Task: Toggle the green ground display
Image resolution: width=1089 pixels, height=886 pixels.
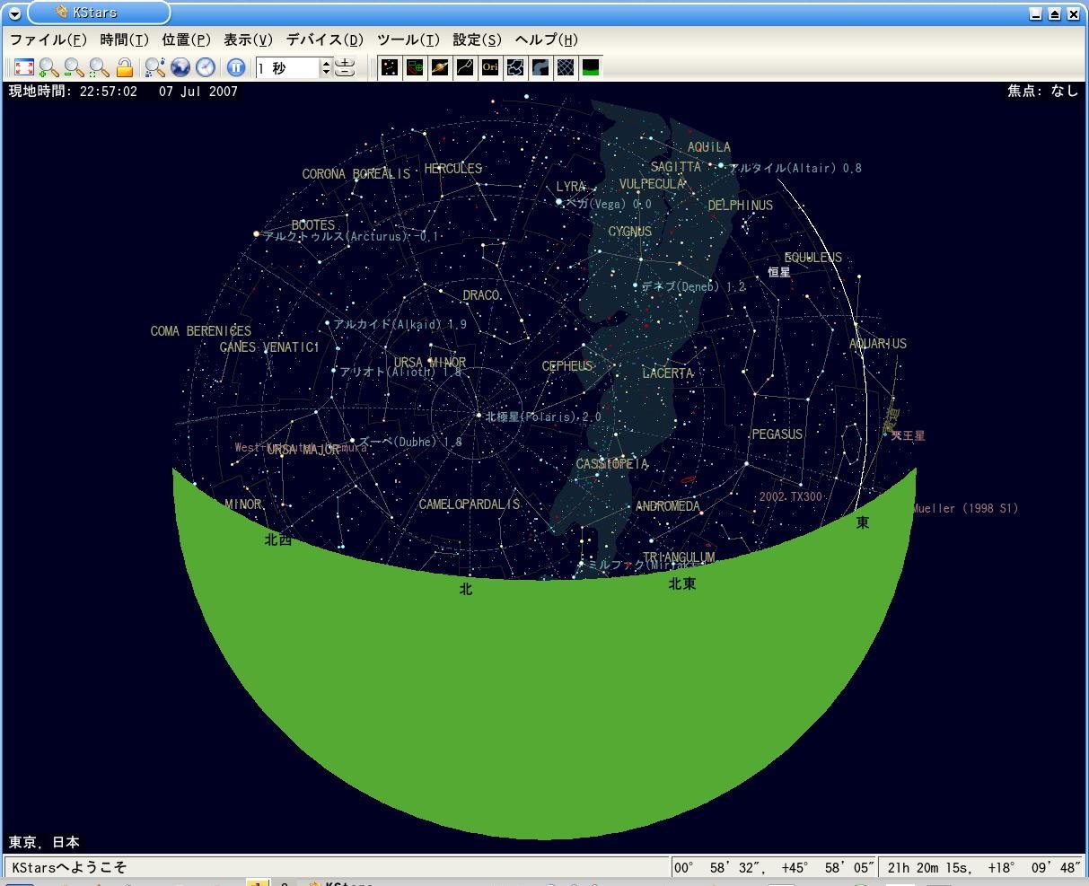Action: coord(591,67)
